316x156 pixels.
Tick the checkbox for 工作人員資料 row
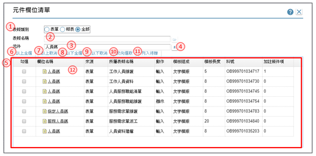(24, 81)
